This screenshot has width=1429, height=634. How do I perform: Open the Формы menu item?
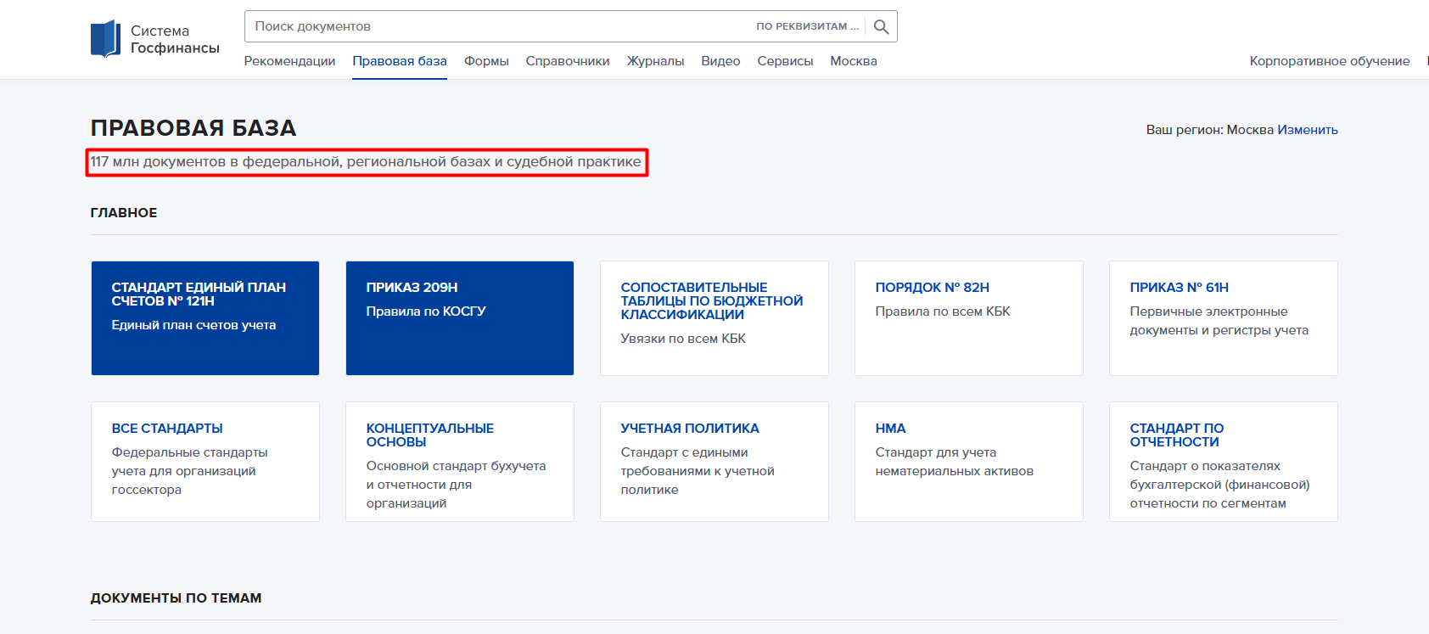point(486,61)
